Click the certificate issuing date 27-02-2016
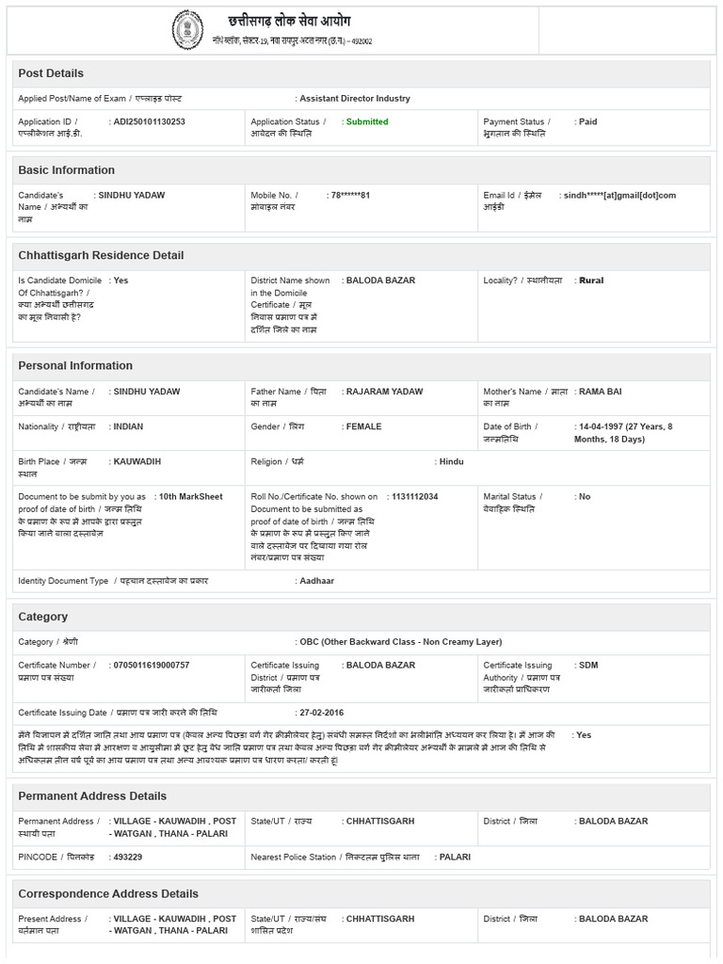Screen dimensions: 723x964 pos(322,714)
